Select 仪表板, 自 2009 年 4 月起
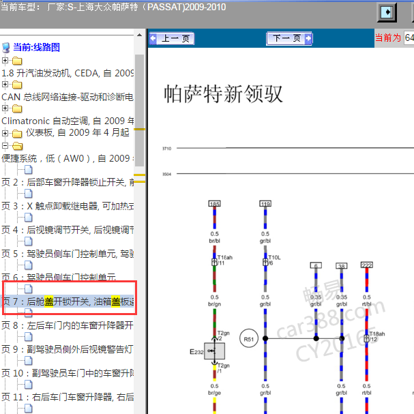The height and width of the screenshot is (414, 414). [x=78, y=132]
